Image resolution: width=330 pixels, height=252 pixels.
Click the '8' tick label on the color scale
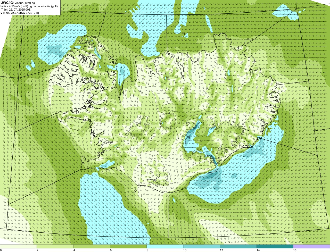147,250
